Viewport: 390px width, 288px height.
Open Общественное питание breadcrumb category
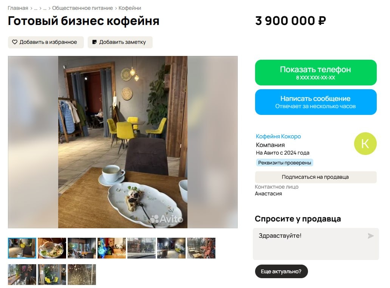[x=82, y=8]
